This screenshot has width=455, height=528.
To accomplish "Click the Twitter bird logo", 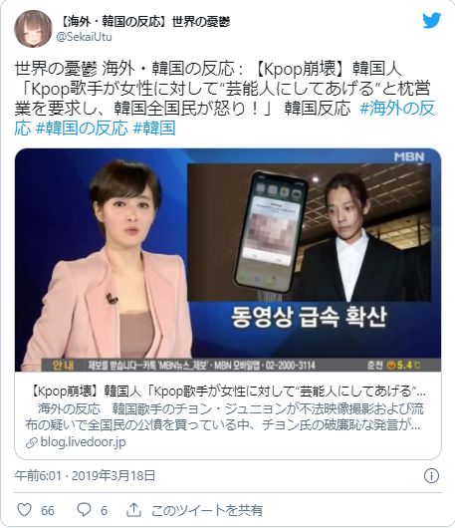I will (432, 21).
